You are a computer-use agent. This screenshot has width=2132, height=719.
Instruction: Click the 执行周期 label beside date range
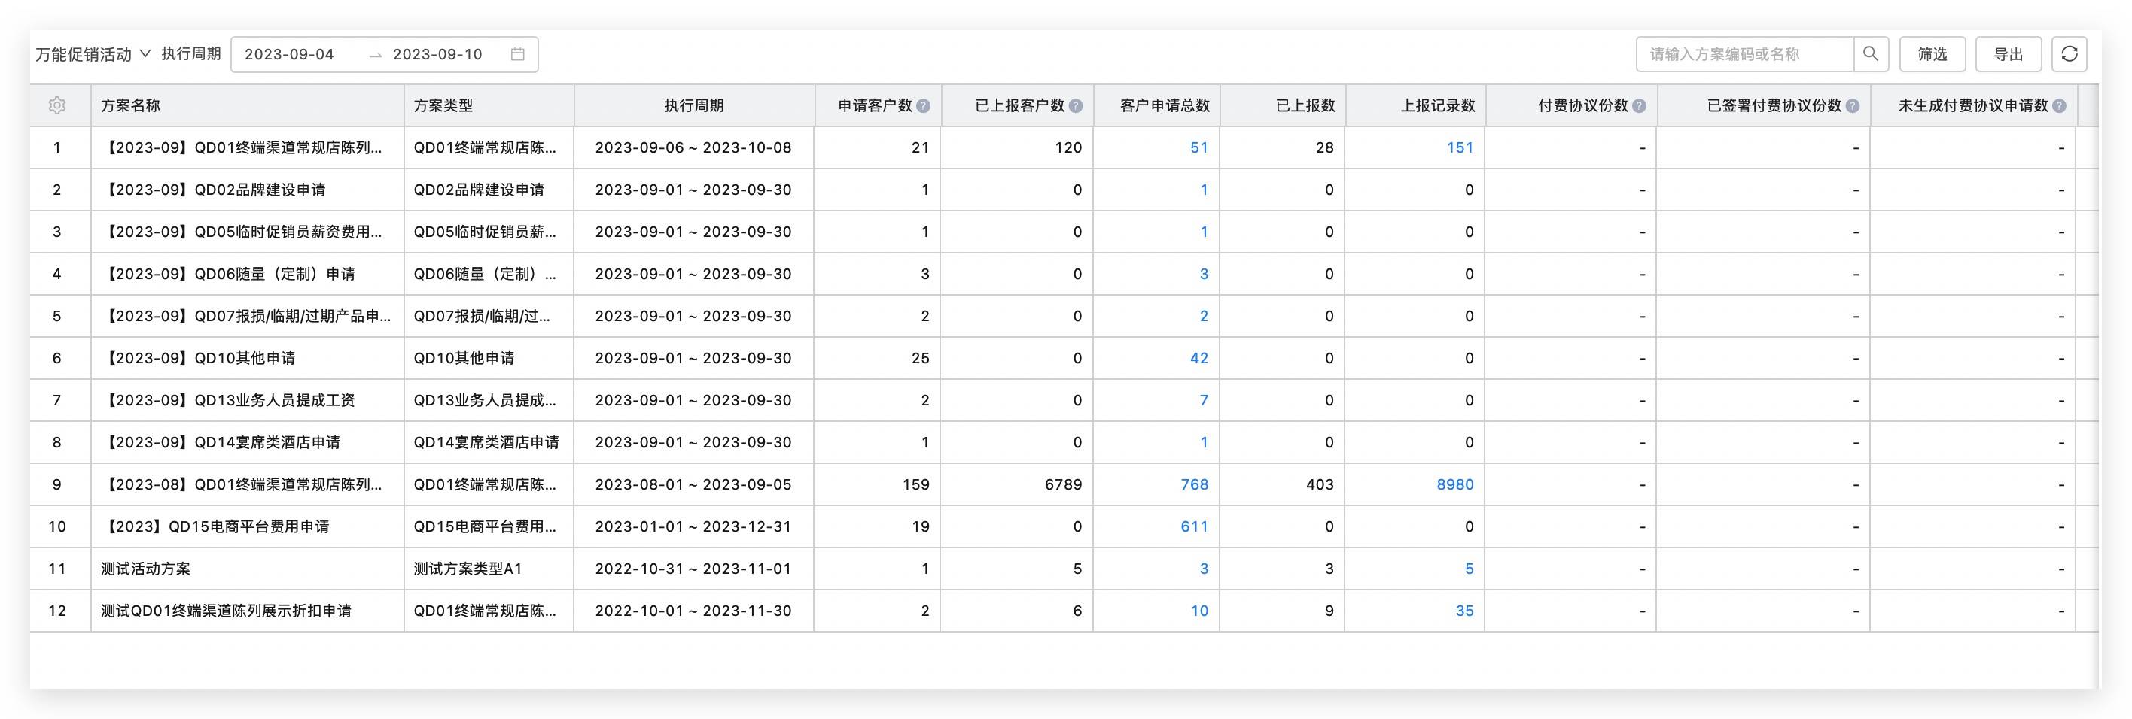[x=191, y=53]
